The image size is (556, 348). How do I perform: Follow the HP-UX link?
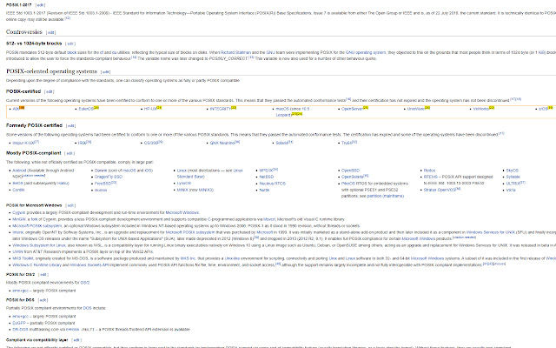[x=150, y=109]
